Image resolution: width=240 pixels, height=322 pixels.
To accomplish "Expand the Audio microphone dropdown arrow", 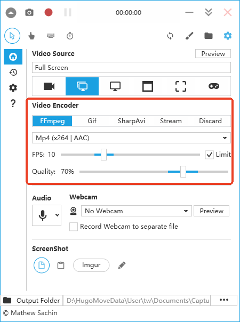I will tap(57, 215).
